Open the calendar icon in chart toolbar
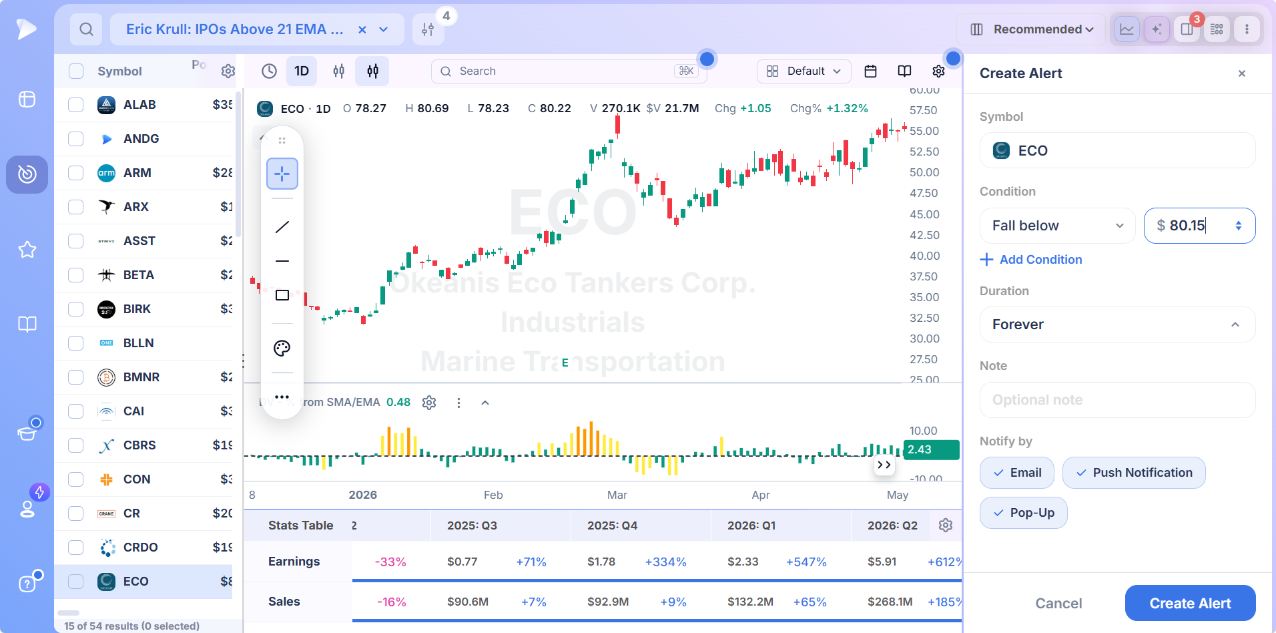This screenshot has height=633, width=1276. [870, 71]
